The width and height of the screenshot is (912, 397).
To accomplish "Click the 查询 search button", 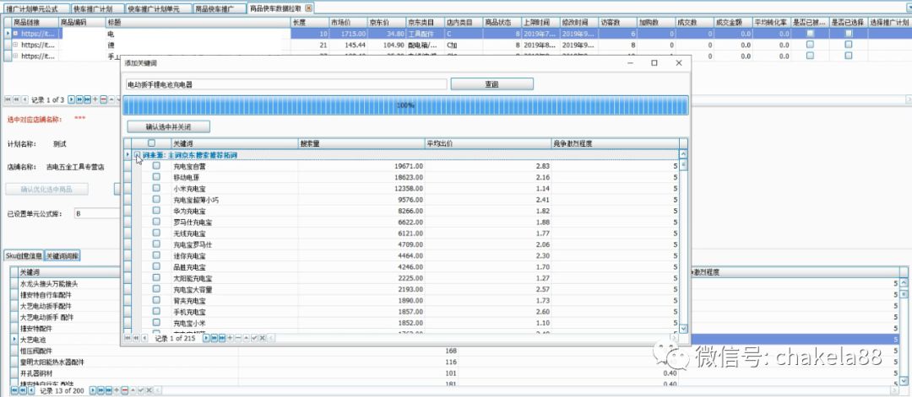I will coord(491,84).
